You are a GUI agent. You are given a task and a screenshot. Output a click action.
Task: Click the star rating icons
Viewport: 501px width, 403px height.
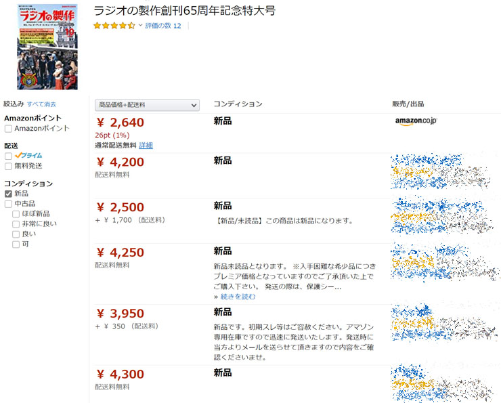(114, 26)
